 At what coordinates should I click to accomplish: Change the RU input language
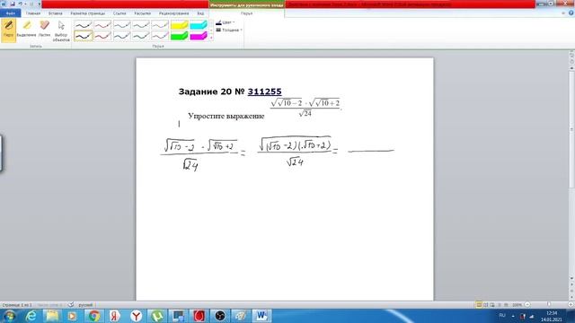502,316
